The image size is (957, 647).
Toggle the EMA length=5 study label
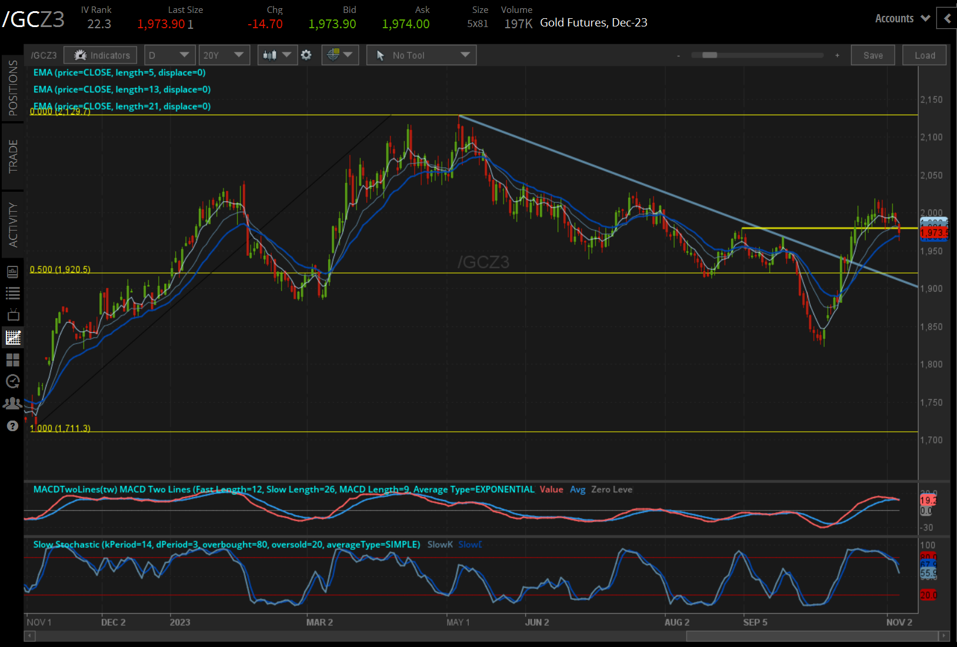pos(119,72)
